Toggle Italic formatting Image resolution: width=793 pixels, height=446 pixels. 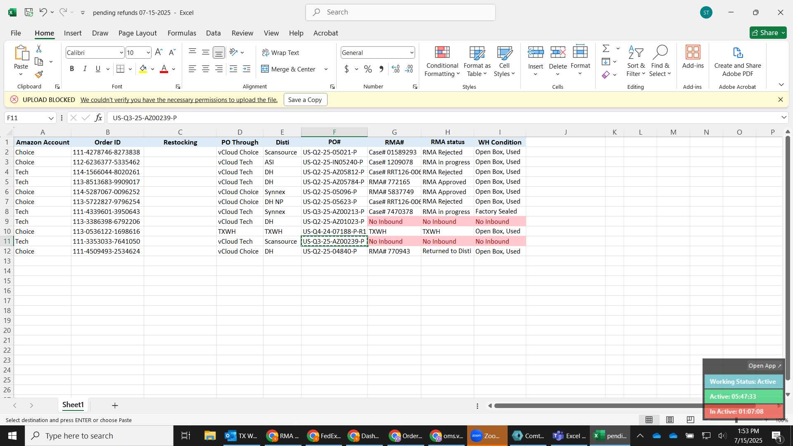point(85,69)
